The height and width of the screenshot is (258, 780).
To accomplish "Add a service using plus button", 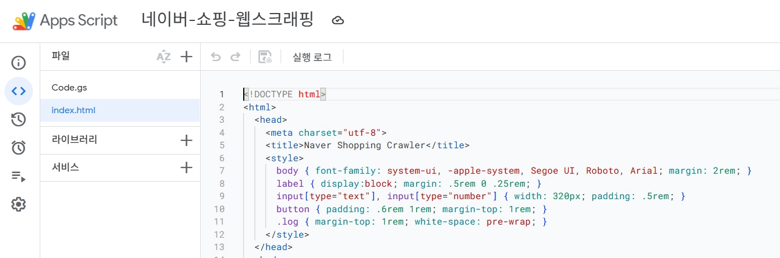I will tap(186, 167).
